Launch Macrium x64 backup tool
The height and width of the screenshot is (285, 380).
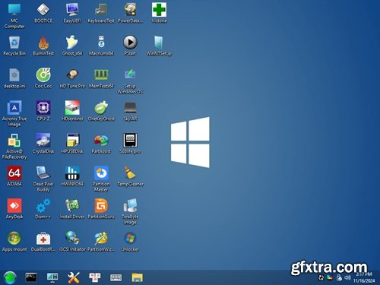tap(101, 46)
